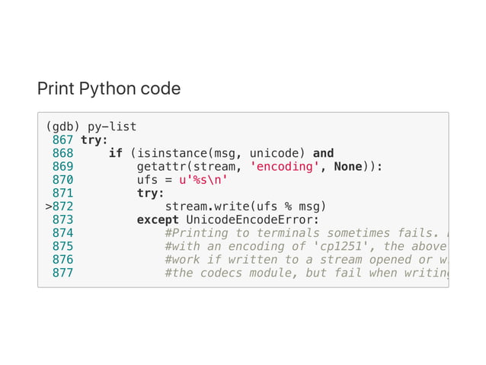Click line number 869
This screenshot has width=486, height=365.
(x=62, y=167)
